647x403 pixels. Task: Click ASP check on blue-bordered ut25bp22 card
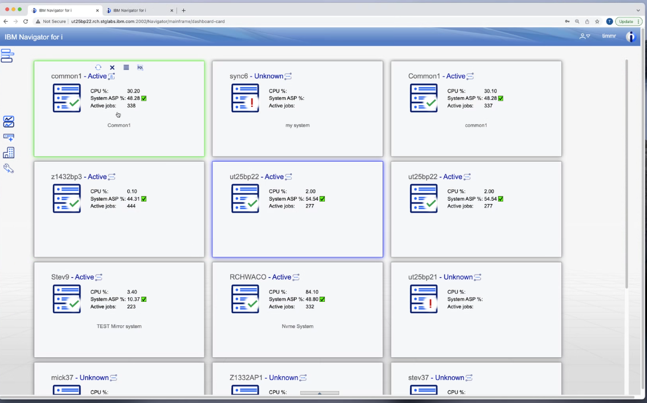322,199
